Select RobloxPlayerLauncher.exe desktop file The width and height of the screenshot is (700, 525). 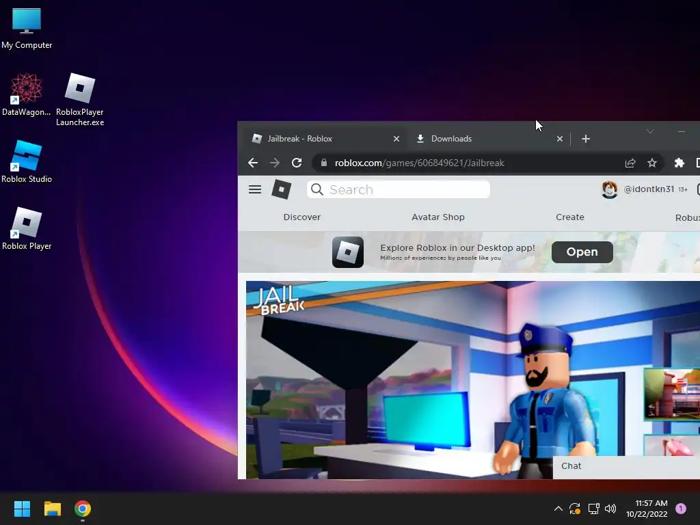pyautogui.click(x=80, y=99)
